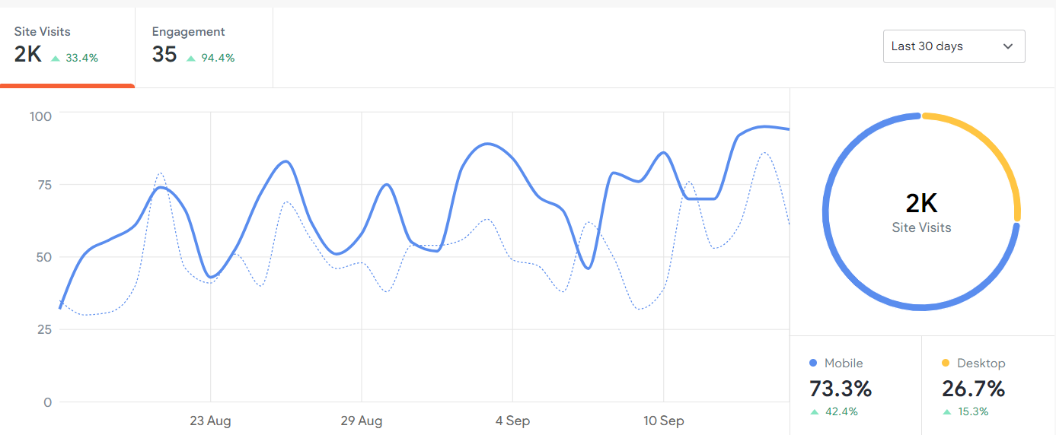Click the Desktop 26.7% stat

[974, 389]
